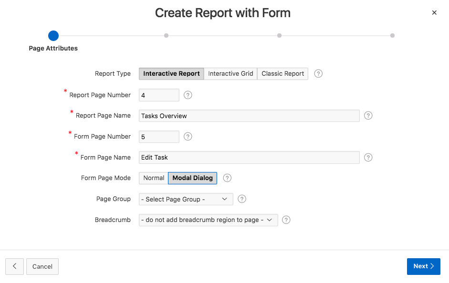This screenshot has width=449, height=283.
Task: Click the Report Page Name field
Action: tap(249, 116)
